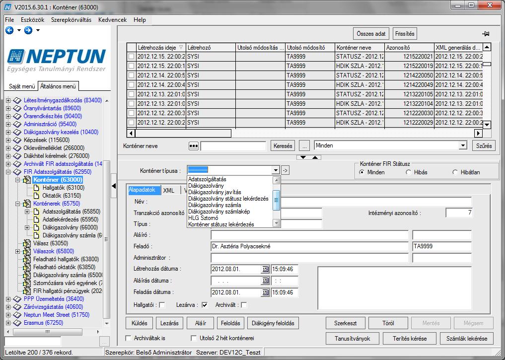Click the Konténer neve search field
Viewport: 505px width, 360px height.
click(x=233, y=146)
